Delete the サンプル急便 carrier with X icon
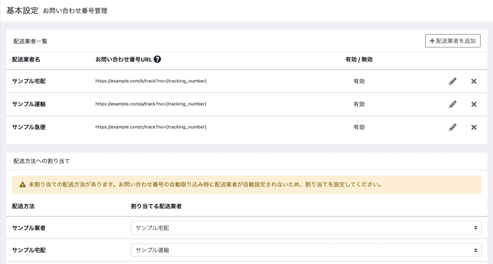The height and width of the screenshot is (264, 493). (474, 127)
